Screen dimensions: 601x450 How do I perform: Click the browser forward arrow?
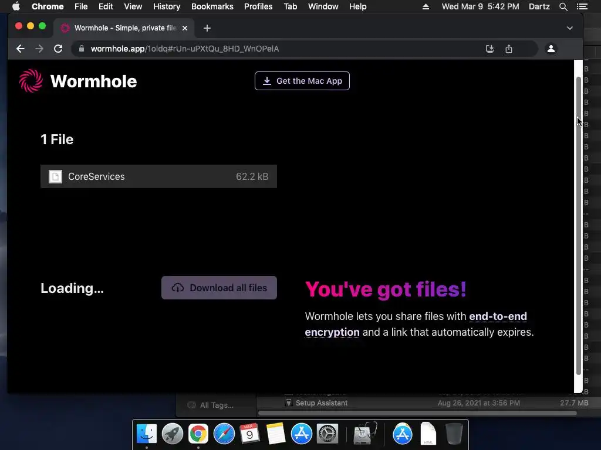click(x=39, y=49)
